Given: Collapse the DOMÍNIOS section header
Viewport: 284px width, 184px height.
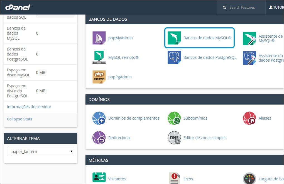Looking at the screenshot, I should point(185,100).
